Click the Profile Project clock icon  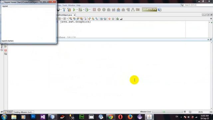(x=87, y=10)
